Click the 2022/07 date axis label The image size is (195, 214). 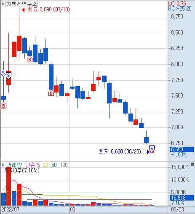pyautogui.click(x=10, y=210)
